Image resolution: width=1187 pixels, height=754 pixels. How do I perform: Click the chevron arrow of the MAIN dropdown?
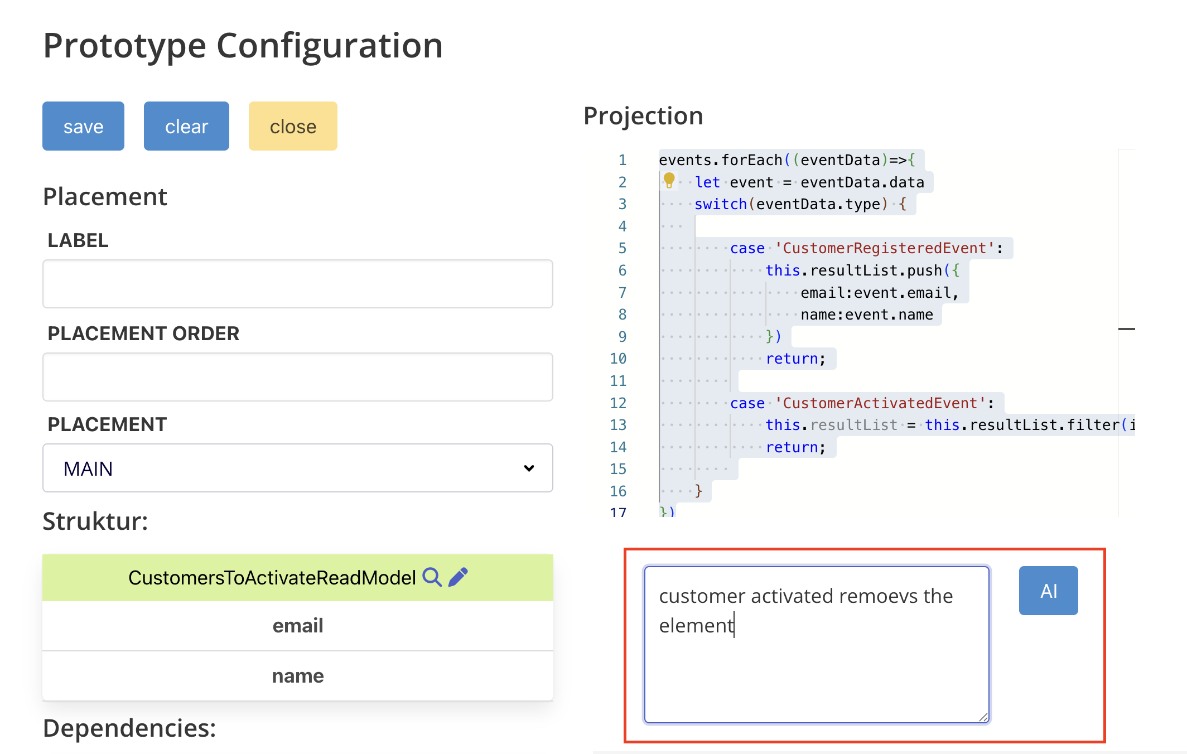529,468
